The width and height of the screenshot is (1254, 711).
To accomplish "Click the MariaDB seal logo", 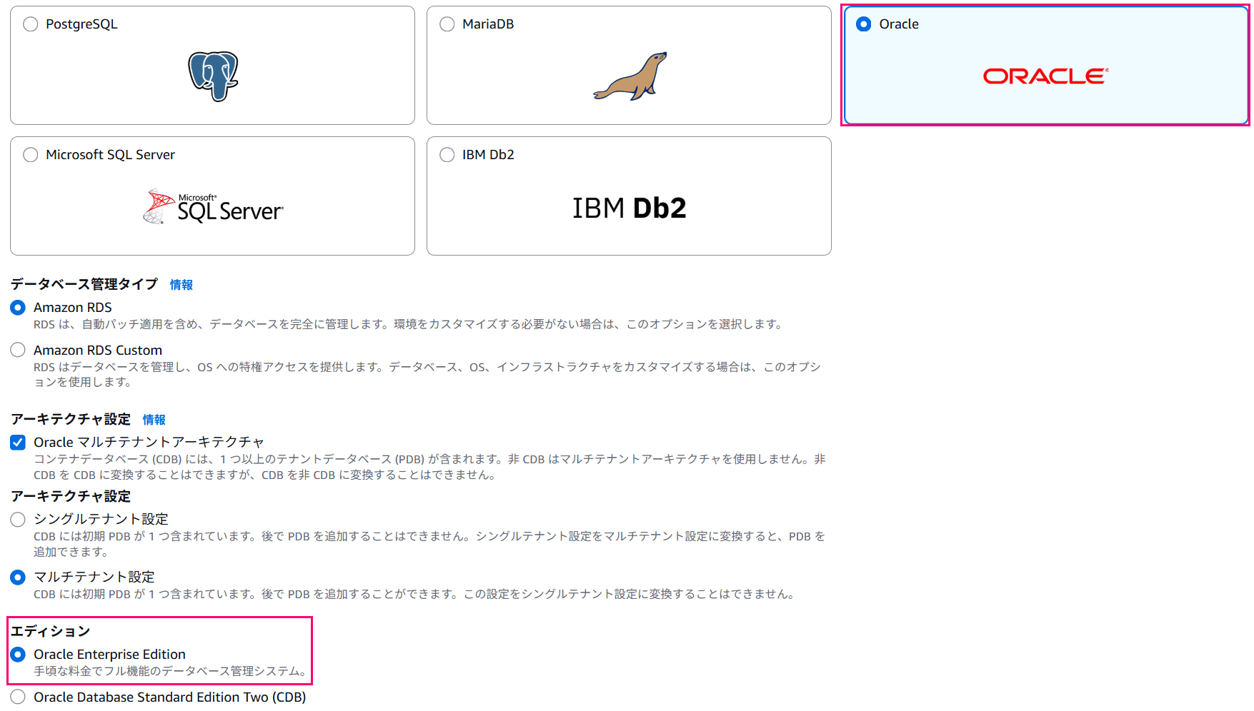I will tap(630, 76).
